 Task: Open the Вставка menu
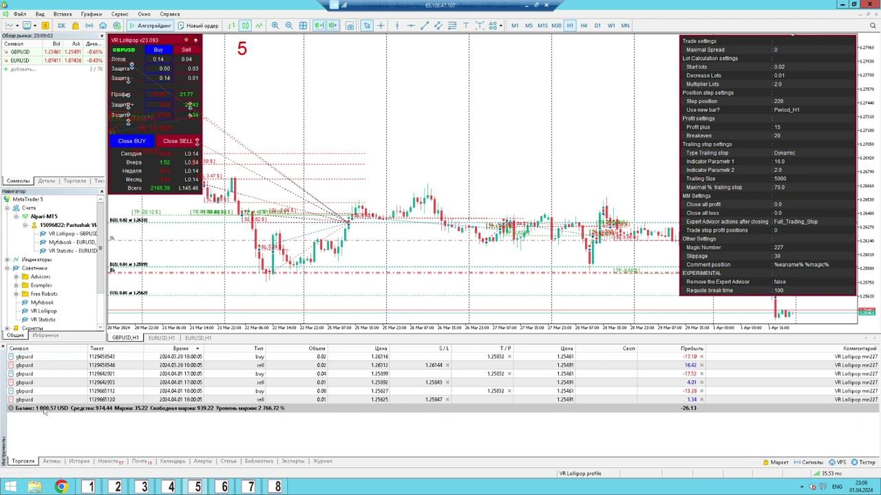coord(62,14)
